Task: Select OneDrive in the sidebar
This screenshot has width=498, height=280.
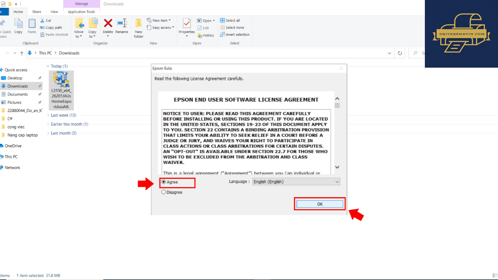Action: pos(13,146)
